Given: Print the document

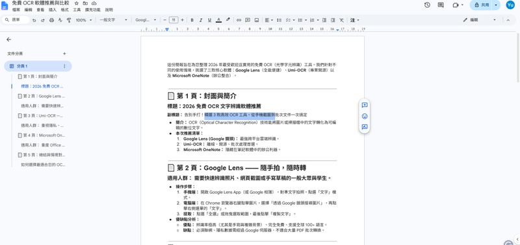Looking at the screenshot, I should 51,20.
